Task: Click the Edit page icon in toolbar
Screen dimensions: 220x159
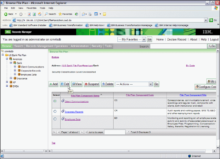Action: point(96,14)
